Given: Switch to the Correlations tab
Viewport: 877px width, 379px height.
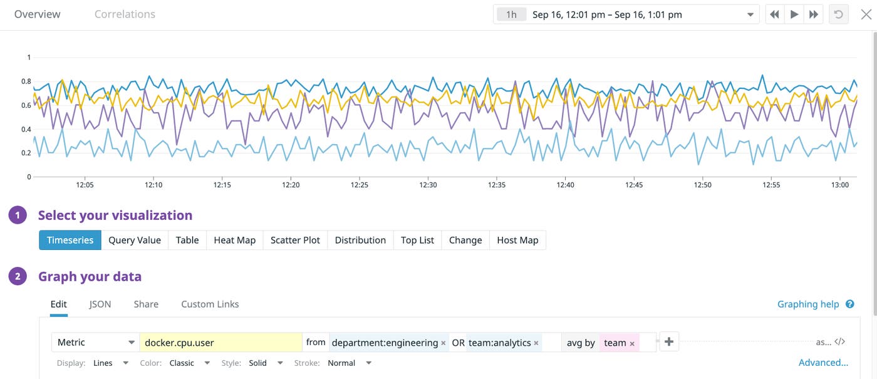Looking at the screenshot, I should (x=124, y=13).
